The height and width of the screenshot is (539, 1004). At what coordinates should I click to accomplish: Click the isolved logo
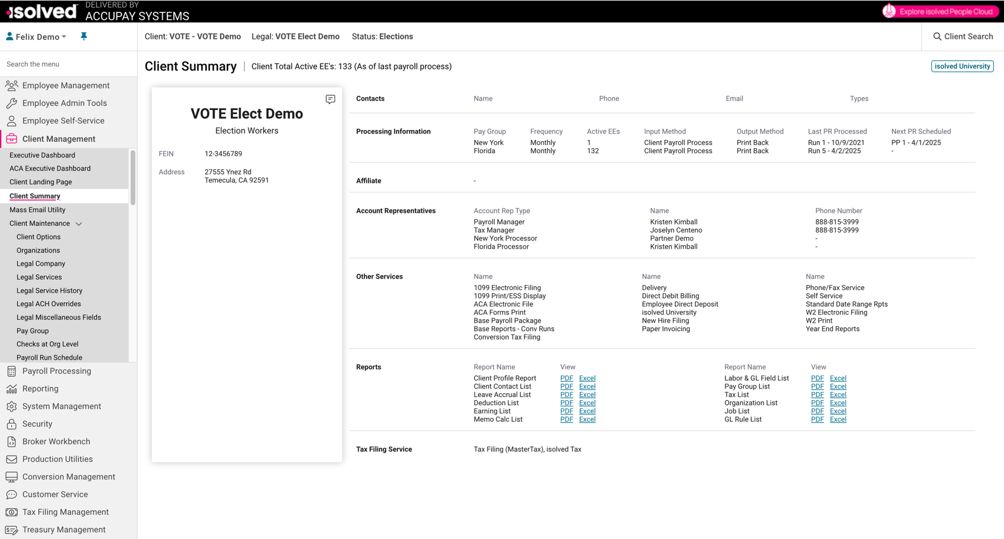tap(42, 11)
